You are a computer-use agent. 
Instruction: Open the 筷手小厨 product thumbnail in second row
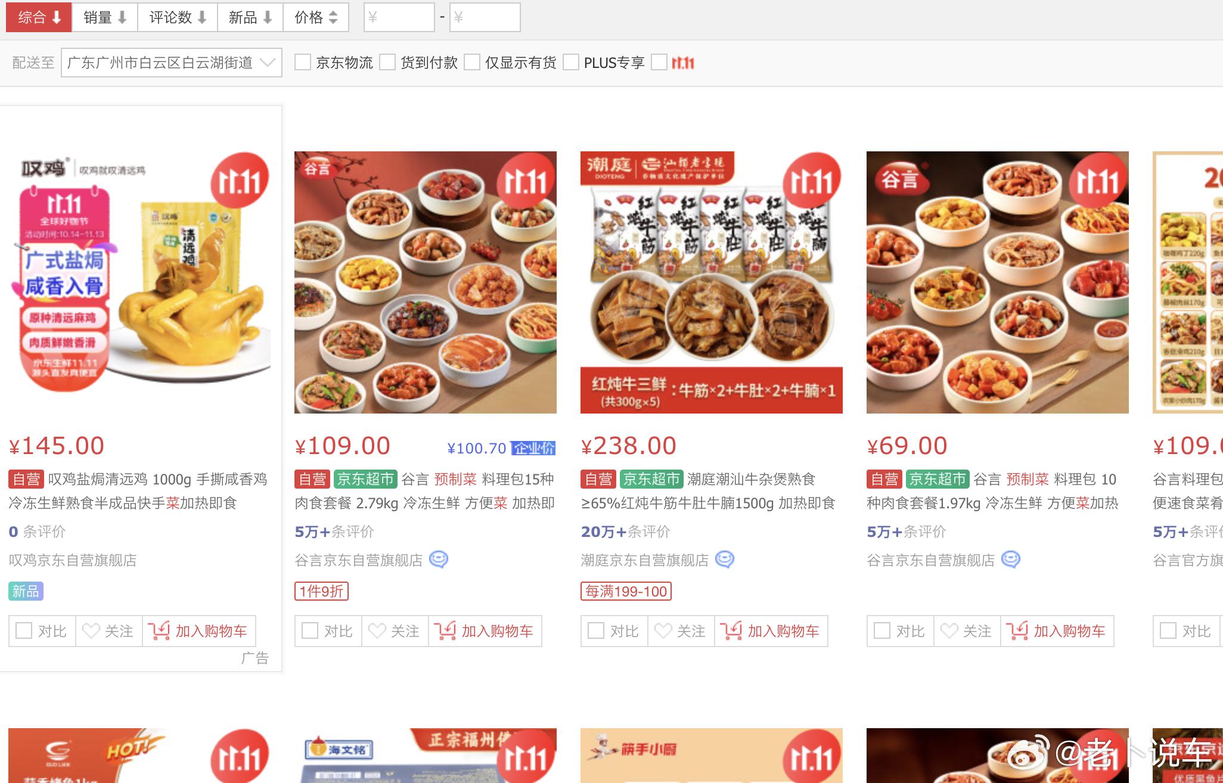tap(712, 756)
